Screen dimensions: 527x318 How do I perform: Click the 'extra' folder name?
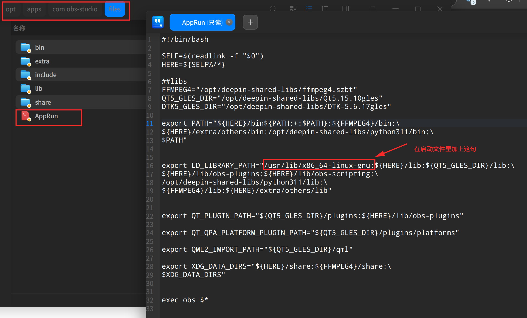pos(42,61)
